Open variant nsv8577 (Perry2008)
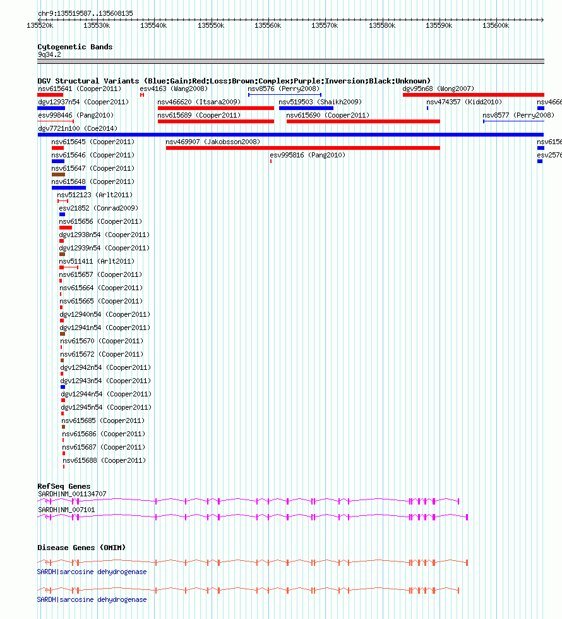Image resolution: width=562 pixels, height=619 pixels. click(x=518, y=115)
